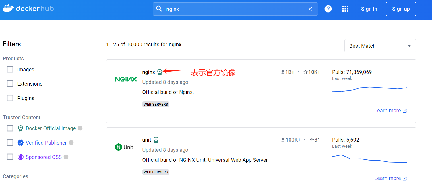Open the apps grid icon
The height and width of the screenshot is (181, 432).
[345, 9]
